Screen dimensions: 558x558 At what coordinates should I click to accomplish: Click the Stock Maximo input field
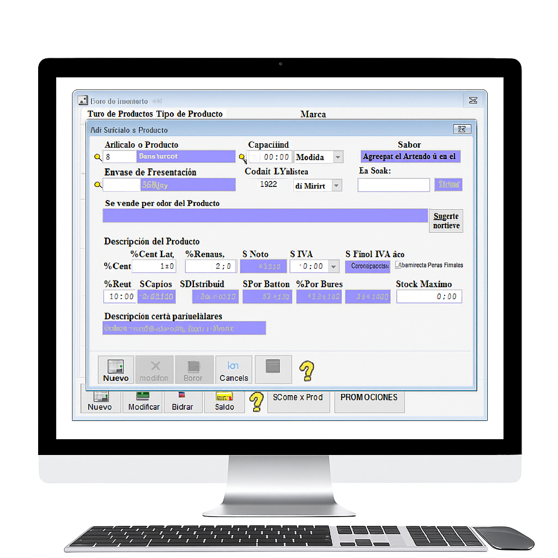(429, 296)
